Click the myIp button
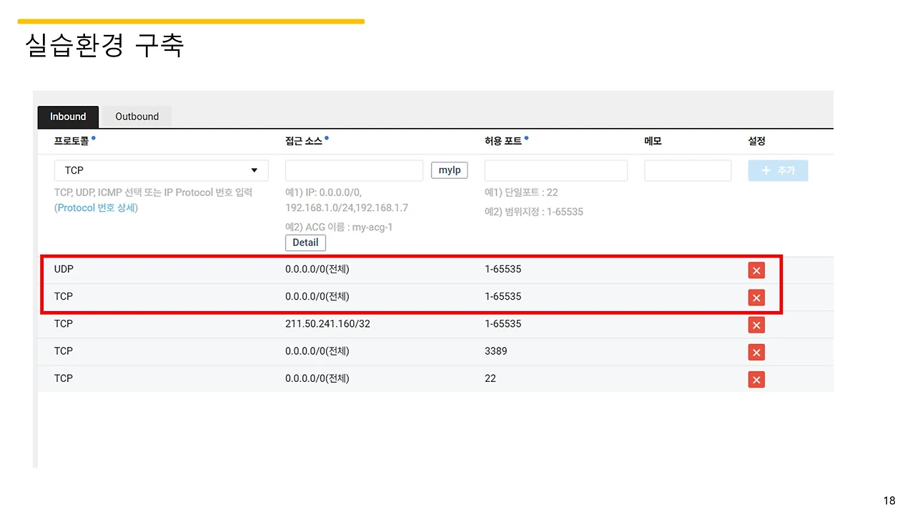 [x=450, y=170]
